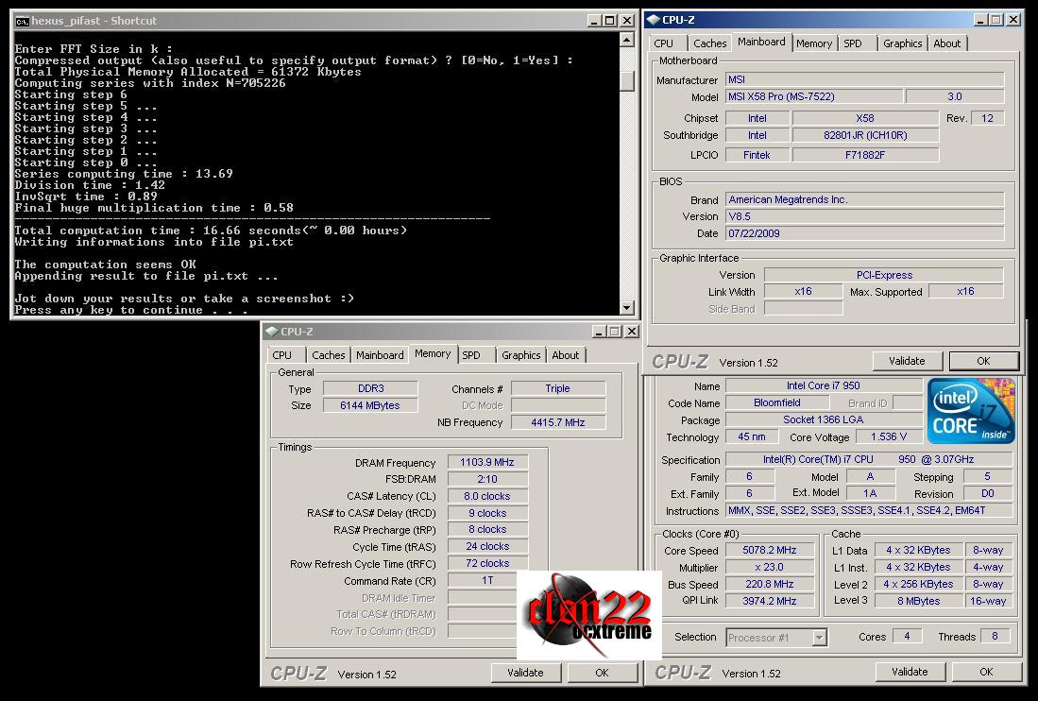The width and height of the screenshot is (1038, 701).
Task: Open SPD tab in top-right CPU-Z window
Action: tap(853, 43)
